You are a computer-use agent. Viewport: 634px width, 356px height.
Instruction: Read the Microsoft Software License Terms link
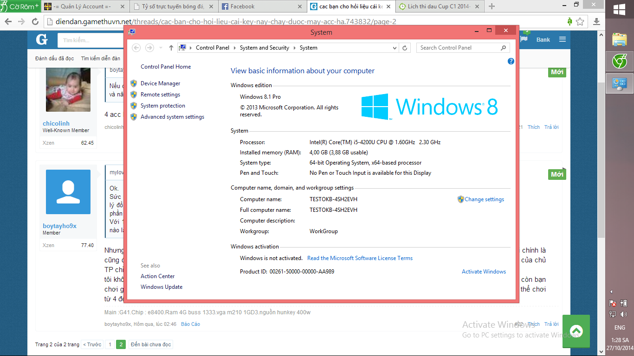pos(360,258)
